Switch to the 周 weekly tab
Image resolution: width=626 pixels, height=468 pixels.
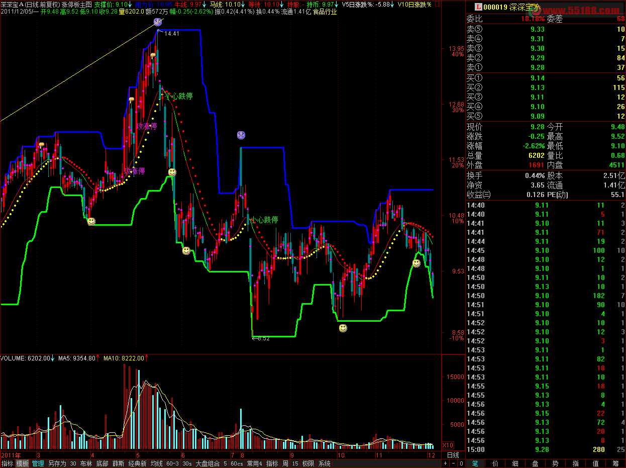(285, 463)
